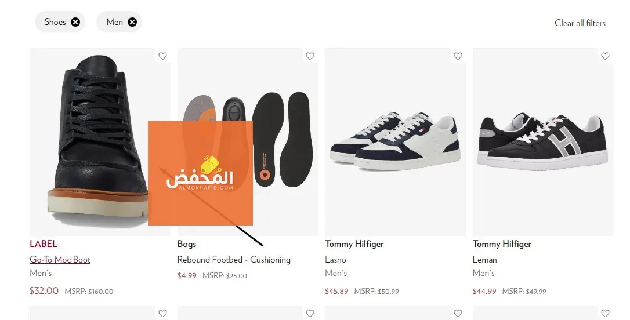Open Rebound Footbed - Cushioning product title

234,260
